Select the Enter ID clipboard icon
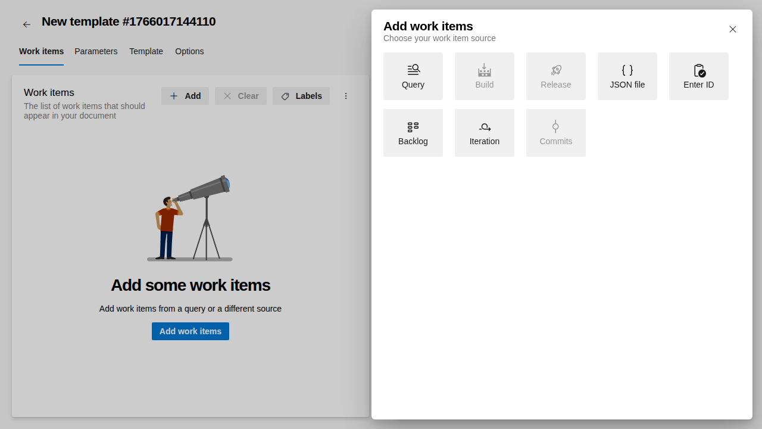The height and width of the screenshot is (429, 762). 698,70
